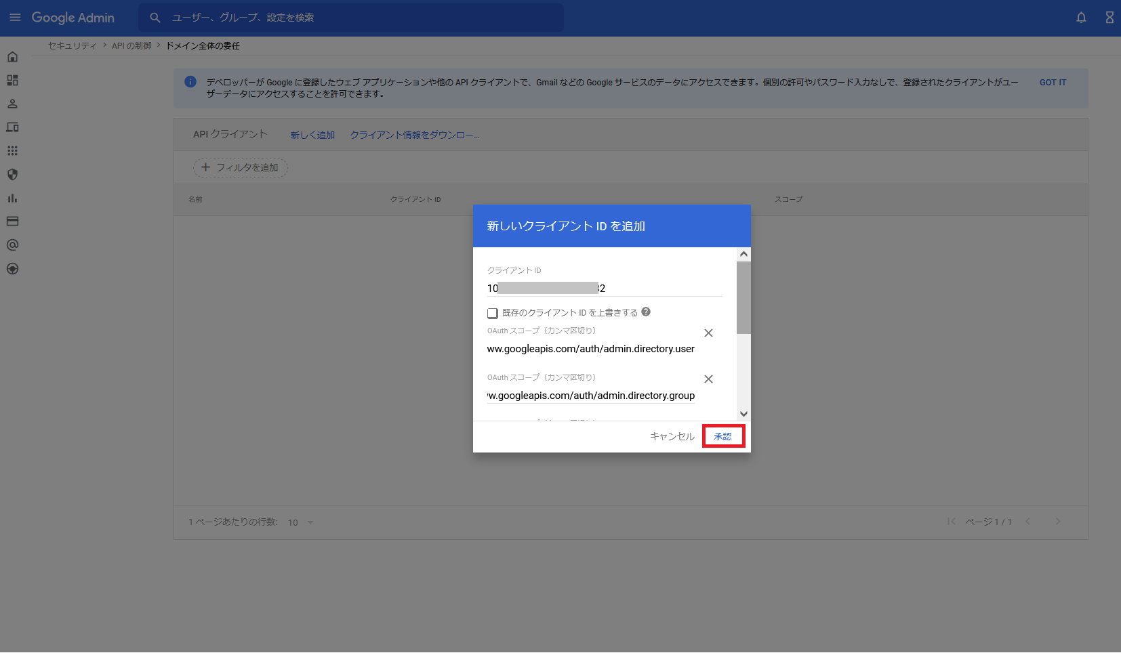Click dialog scrollbar down arrow
The image size is (1121, 653).
click(743, 414)
